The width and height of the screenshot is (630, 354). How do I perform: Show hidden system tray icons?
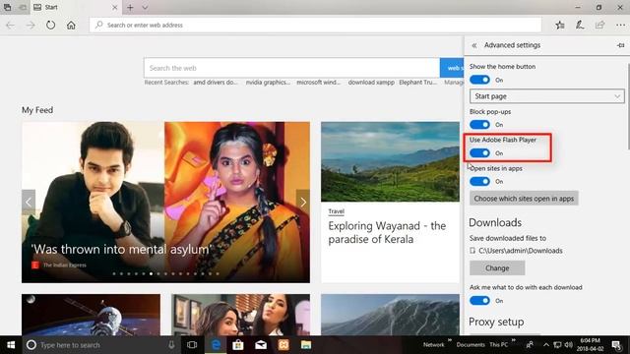[x=546, y=345]
